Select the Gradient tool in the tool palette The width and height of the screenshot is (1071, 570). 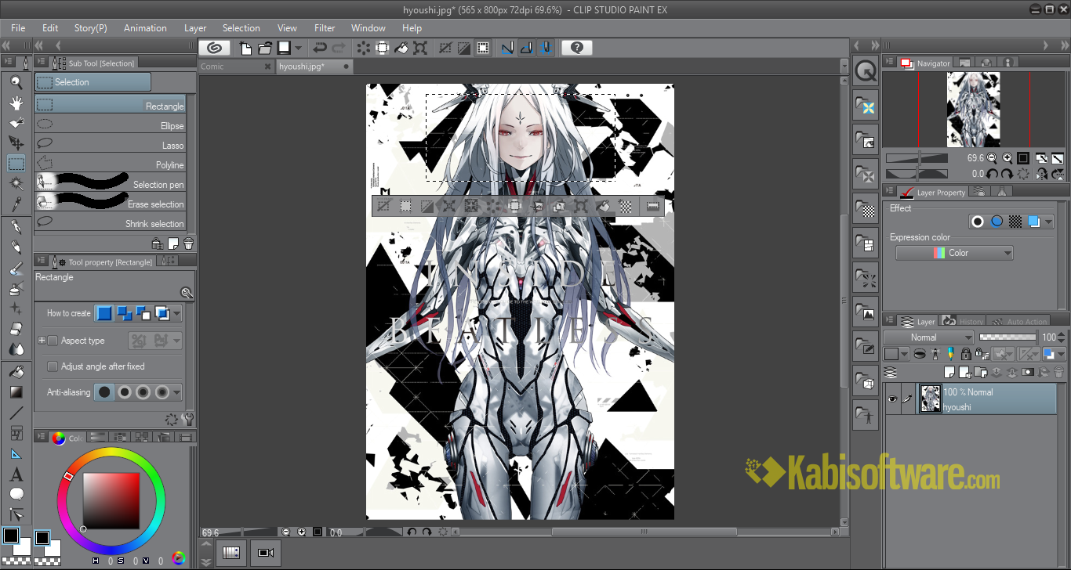pyautogui.click(x=16, y=391)
